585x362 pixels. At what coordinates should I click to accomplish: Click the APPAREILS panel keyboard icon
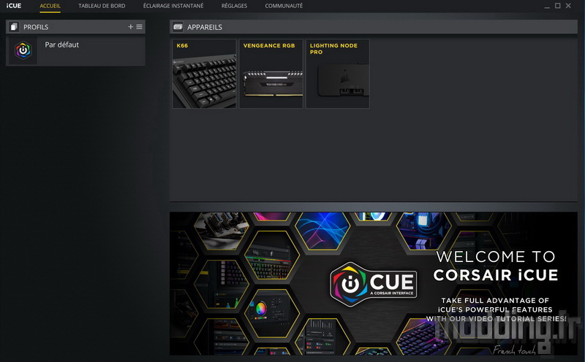pyautogui.click(x=178, y=27)
